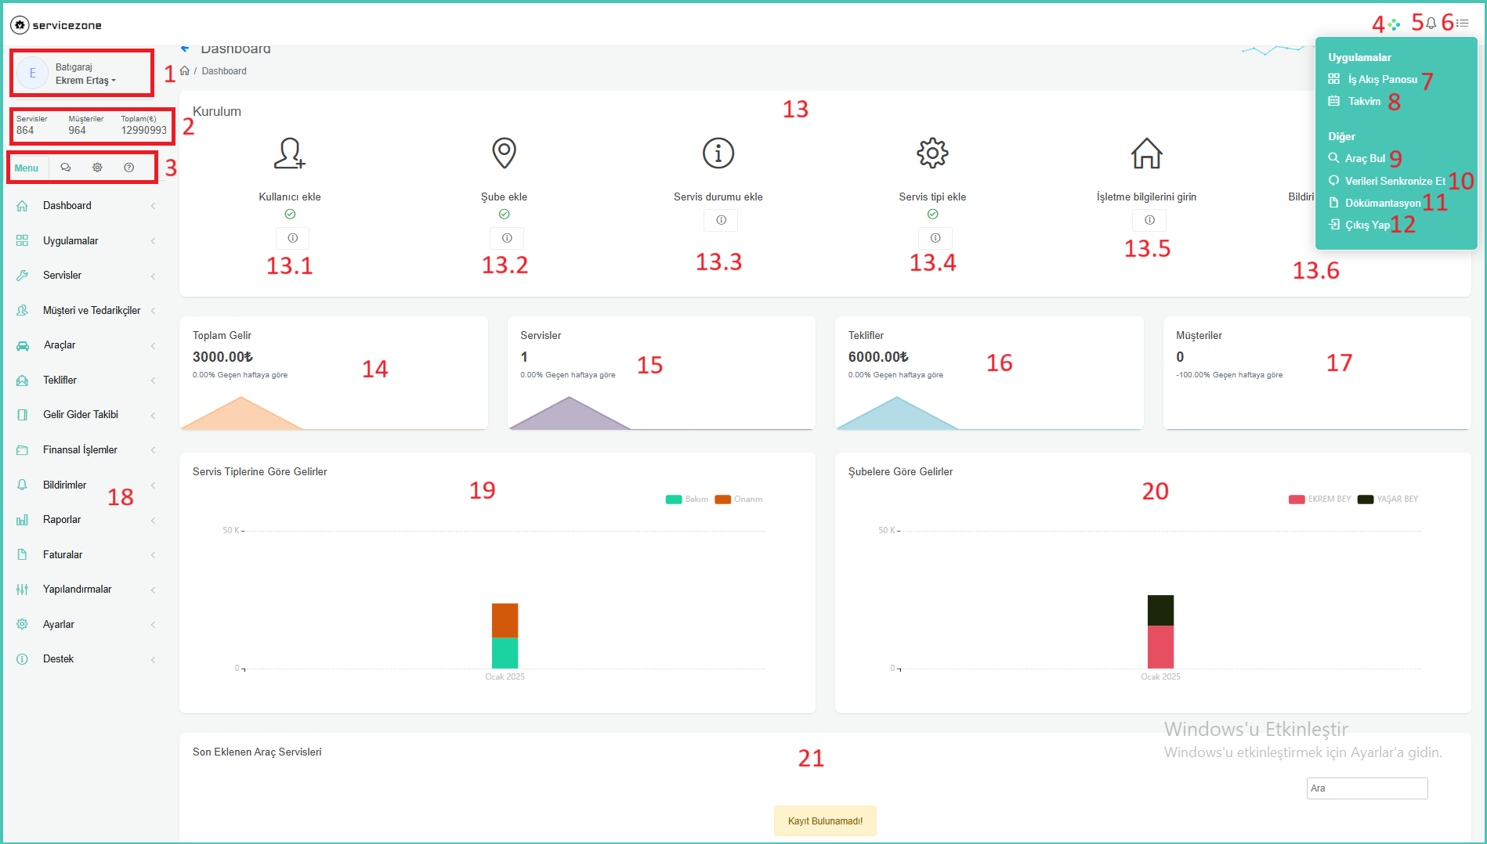Image resolution: width=1487 pixels, height=844 pixels.
Task: Toggle the Bakım legend swatch
Action: [674, 500]
